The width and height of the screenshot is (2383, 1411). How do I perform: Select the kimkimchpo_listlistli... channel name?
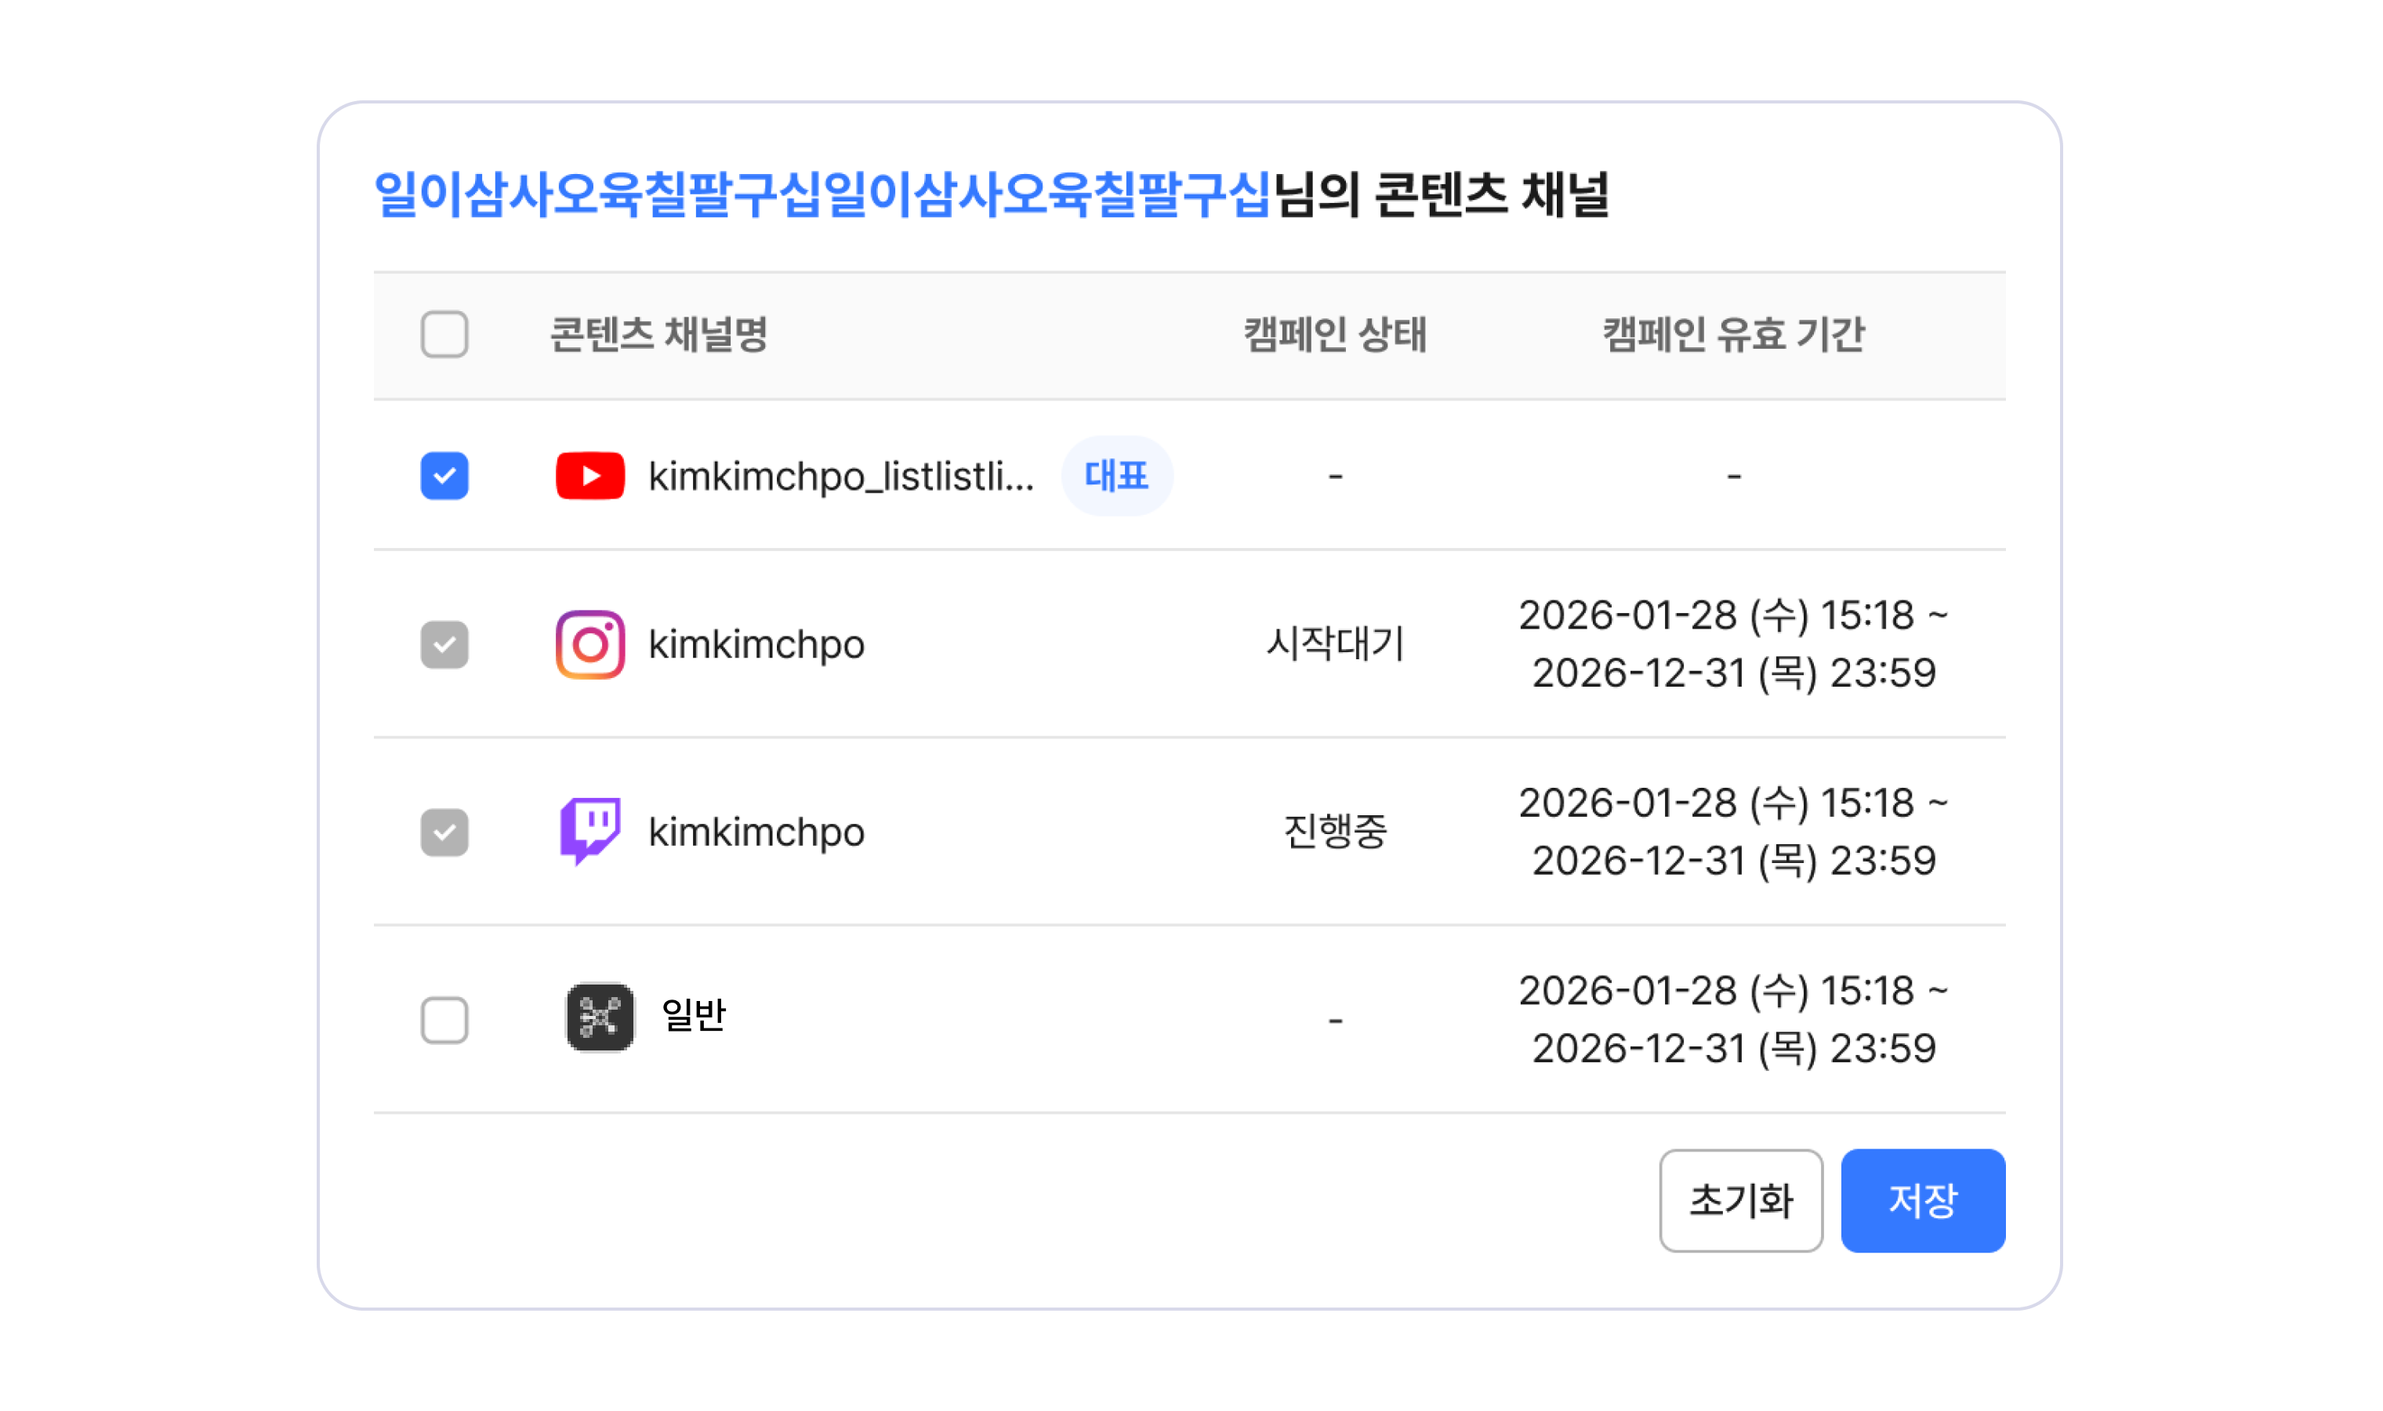(x=840, y=475)
